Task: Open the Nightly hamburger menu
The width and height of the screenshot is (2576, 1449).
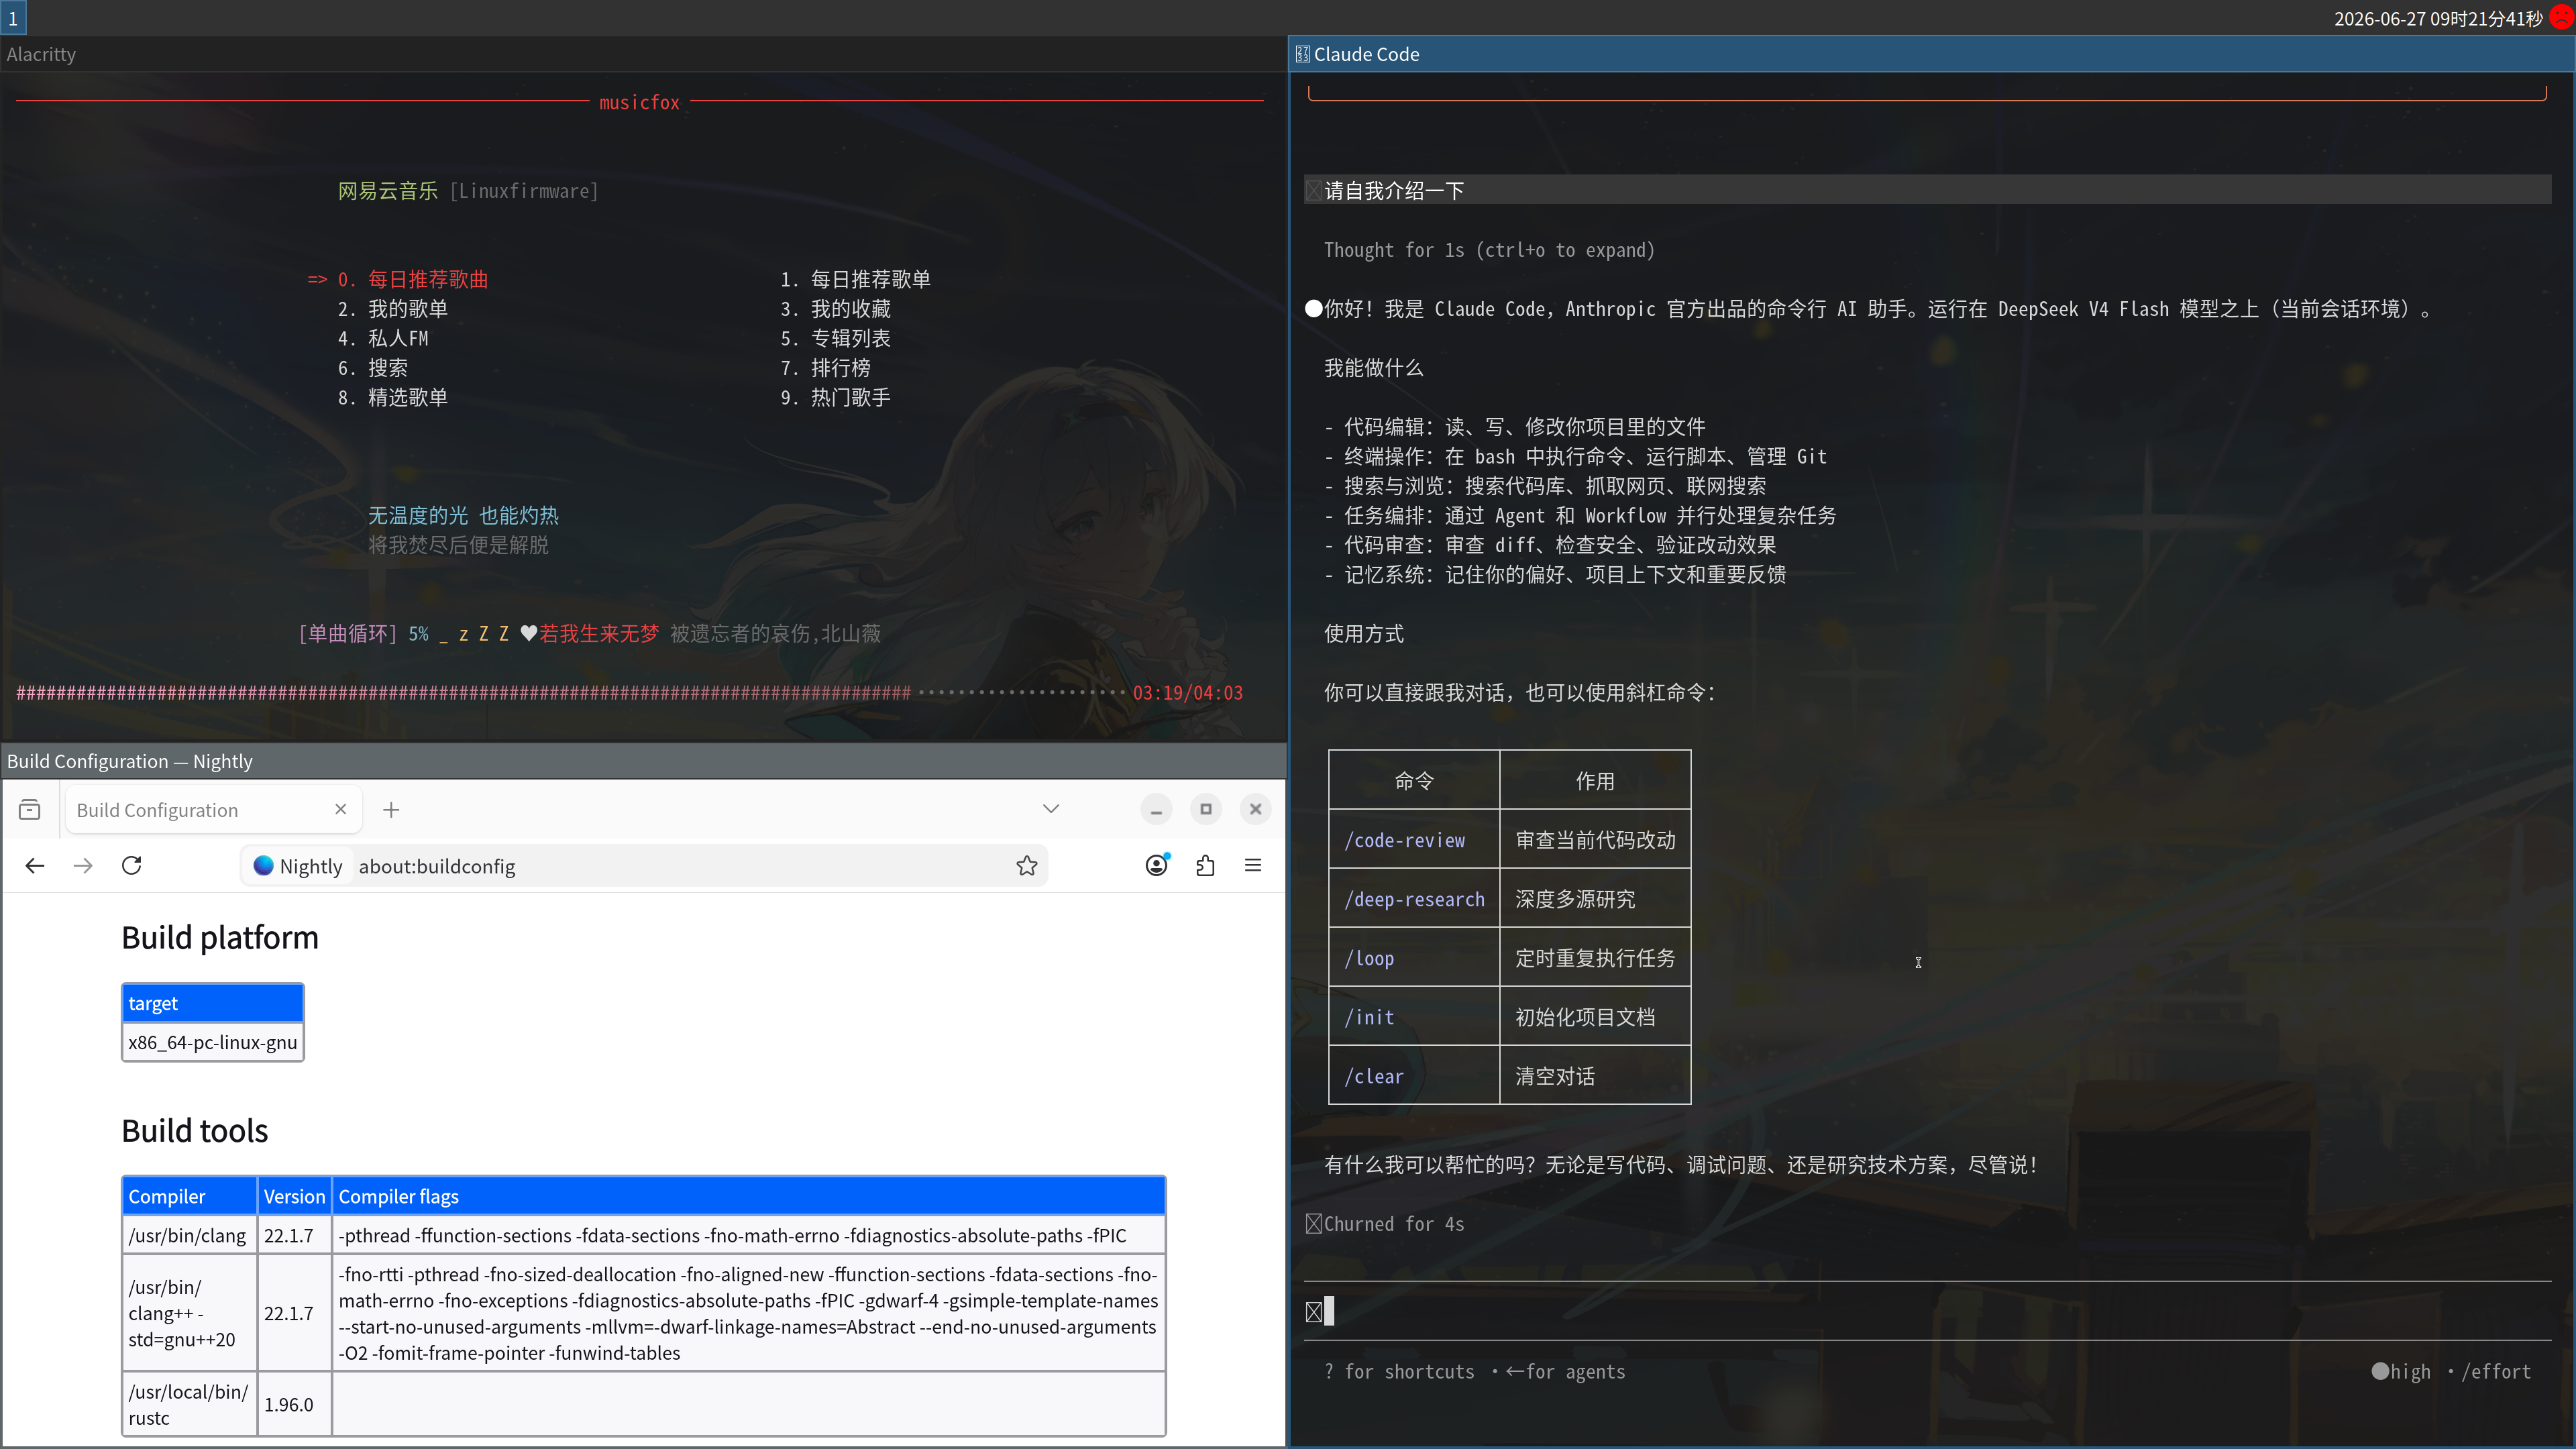Action: coord(1253,866)
